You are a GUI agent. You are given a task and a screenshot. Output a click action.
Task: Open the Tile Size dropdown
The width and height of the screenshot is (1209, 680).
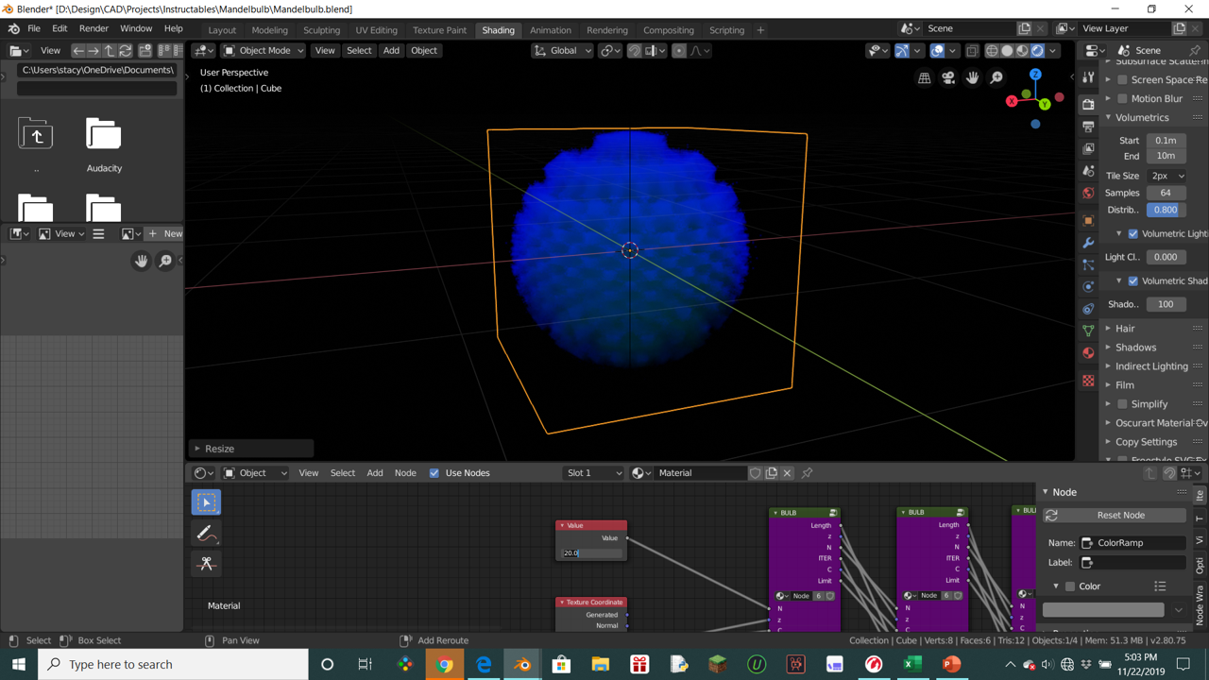pos(1166,176)
